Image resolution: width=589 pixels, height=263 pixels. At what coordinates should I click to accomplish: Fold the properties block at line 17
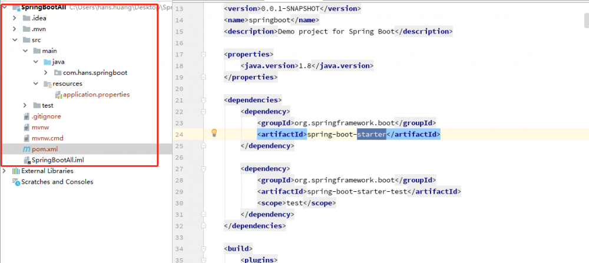[204, 54]
